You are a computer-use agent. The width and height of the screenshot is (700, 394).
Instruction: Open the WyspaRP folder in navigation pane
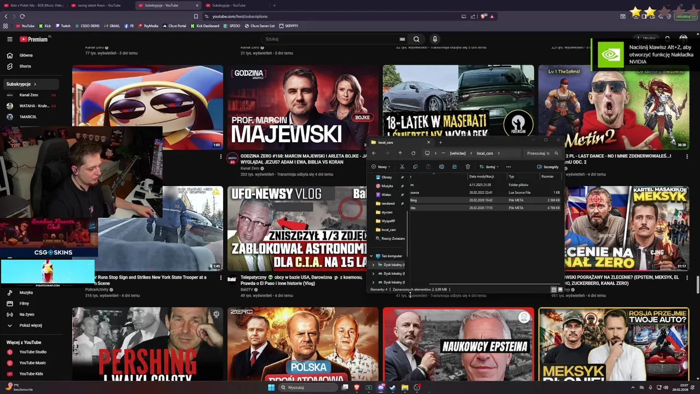coord(388,221)
